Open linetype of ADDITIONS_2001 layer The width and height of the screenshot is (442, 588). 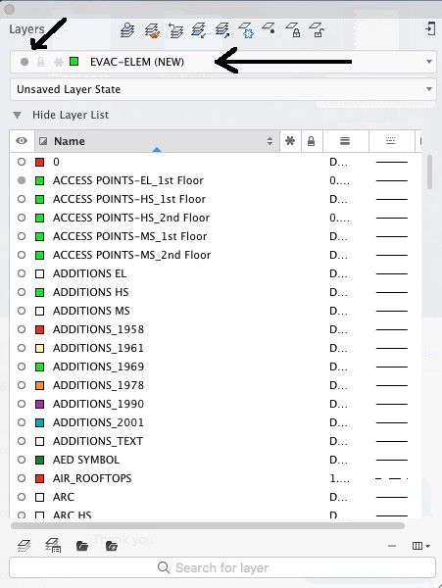tap(392, 422)
